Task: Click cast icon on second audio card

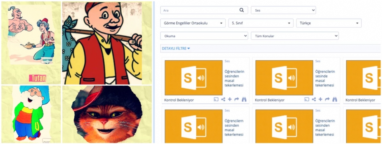Action: [x=307, y=99]
